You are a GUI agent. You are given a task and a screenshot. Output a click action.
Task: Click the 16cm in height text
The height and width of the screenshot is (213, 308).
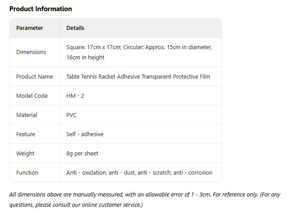(85, 57)
